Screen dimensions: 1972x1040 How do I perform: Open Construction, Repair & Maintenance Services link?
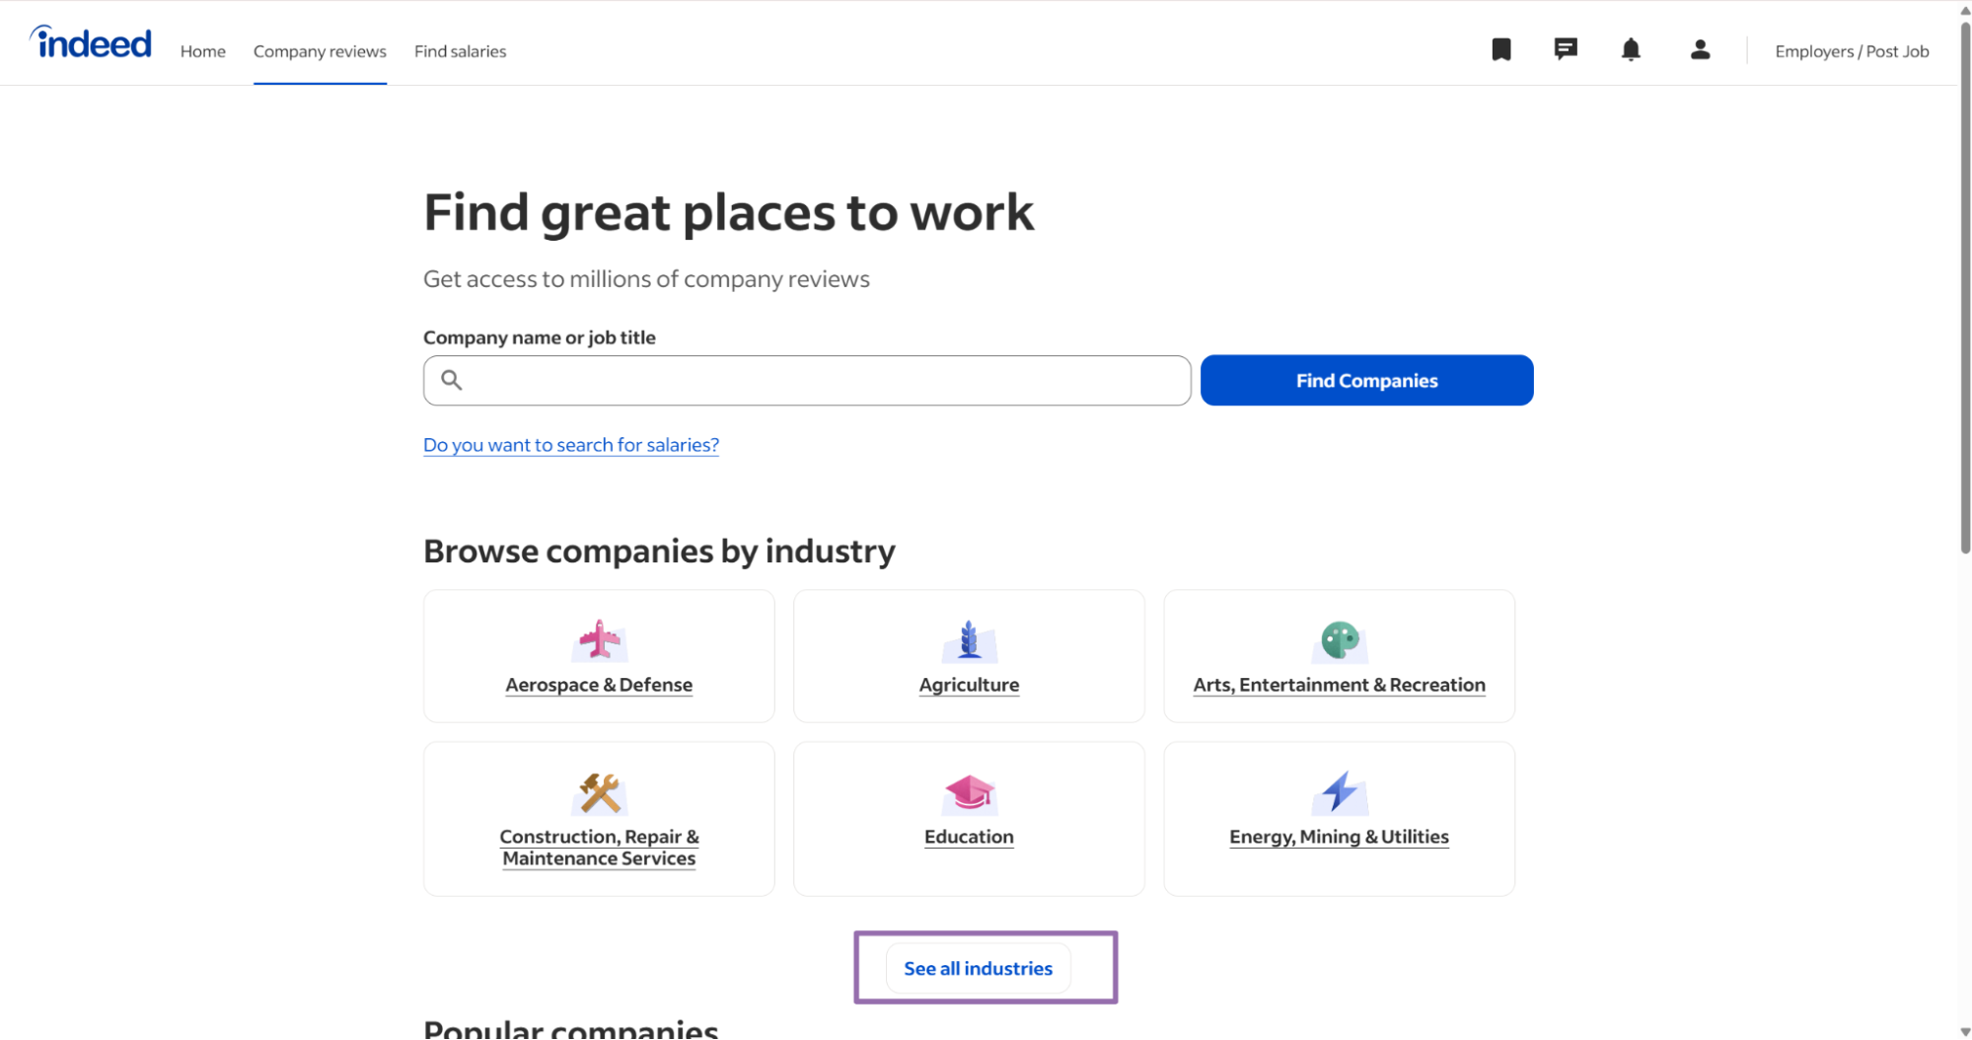coord(599,848)
